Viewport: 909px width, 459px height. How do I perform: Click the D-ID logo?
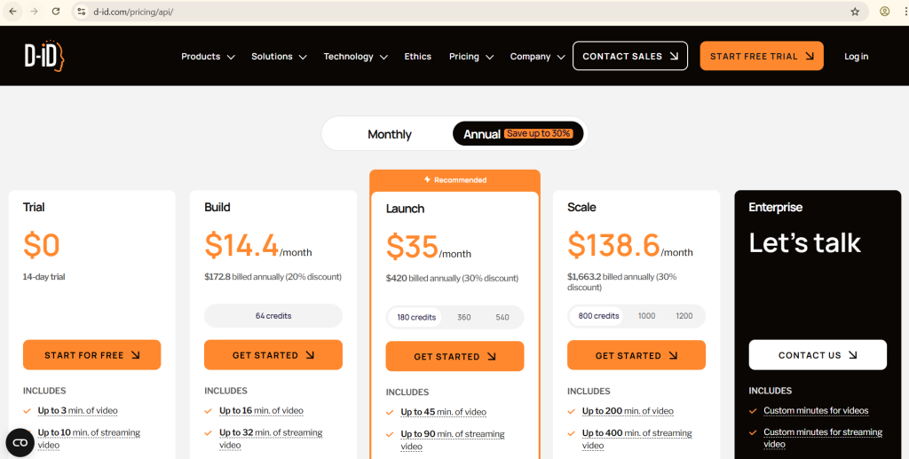(x=44, y=56)
